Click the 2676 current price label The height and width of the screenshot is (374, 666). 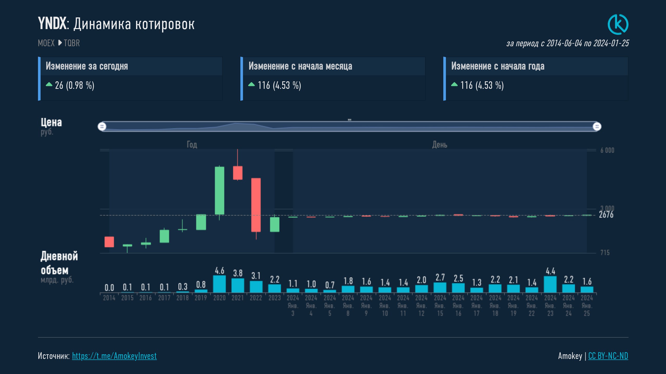click(606, 215)
